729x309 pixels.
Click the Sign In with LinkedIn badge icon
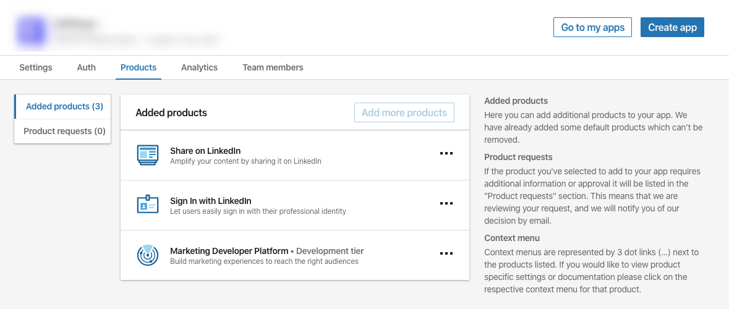(148, 205)
